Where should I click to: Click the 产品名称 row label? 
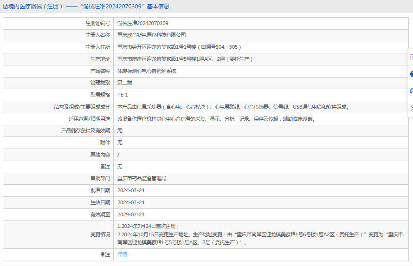click(x=100, y=71)
